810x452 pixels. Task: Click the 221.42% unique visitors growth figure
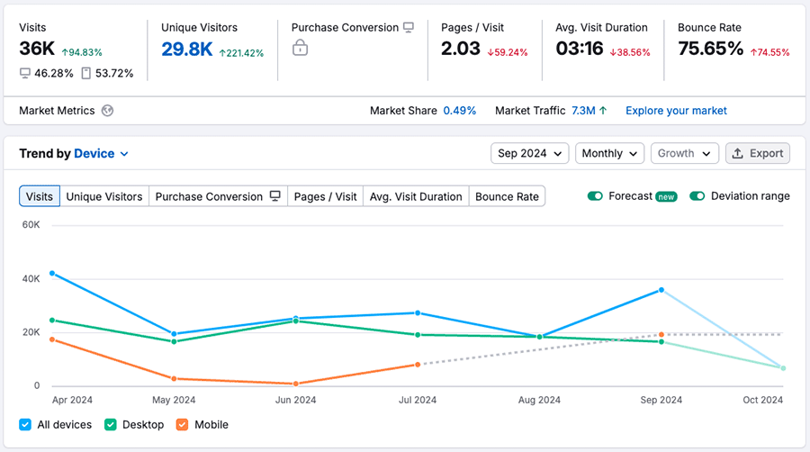click(x=241, y=53)
